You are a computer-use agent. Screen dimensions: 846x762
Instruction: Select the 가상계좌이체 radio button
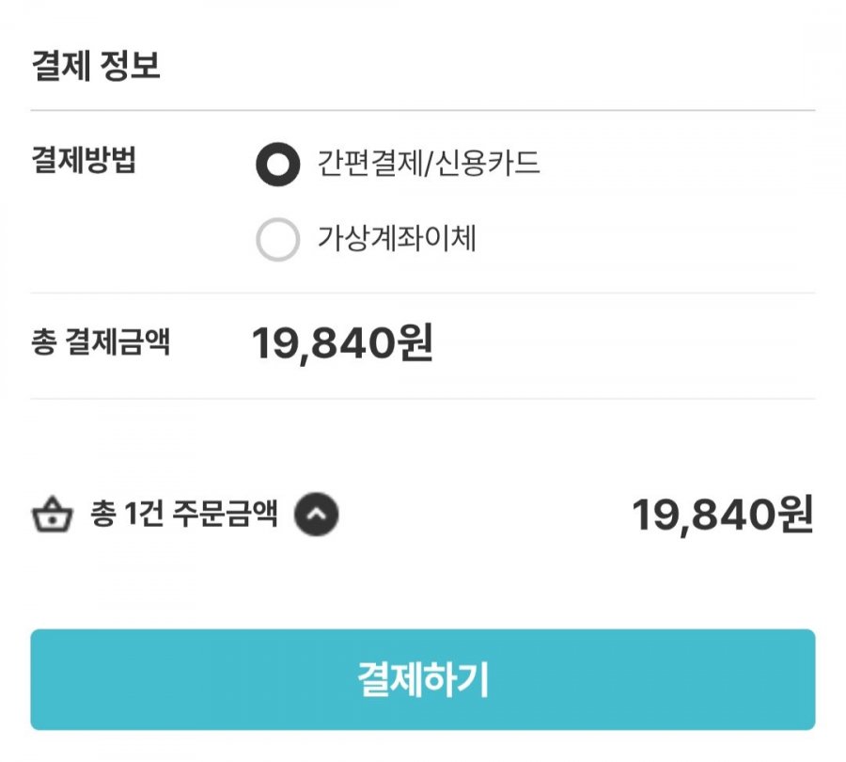point(278,240)
